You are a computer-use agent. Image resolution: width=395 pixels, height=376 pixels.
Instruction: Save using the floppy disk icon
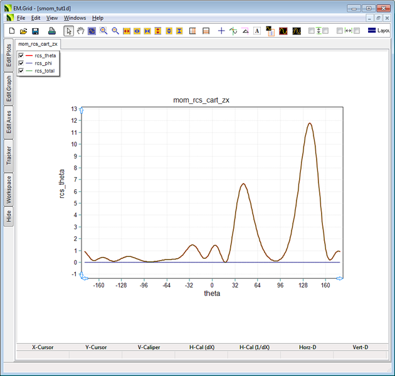point(35,31)
